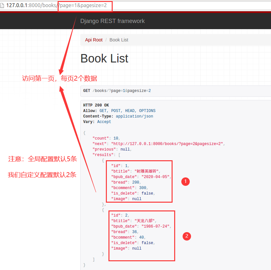The width and height of the screenshot is (271, 270).
Task: Click the "bread": 200 line
Action: (x=126, y=182)
